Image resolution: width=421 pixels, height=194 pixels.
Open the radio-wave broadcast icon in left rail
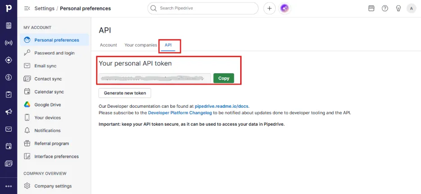click(x=9, y=43)
